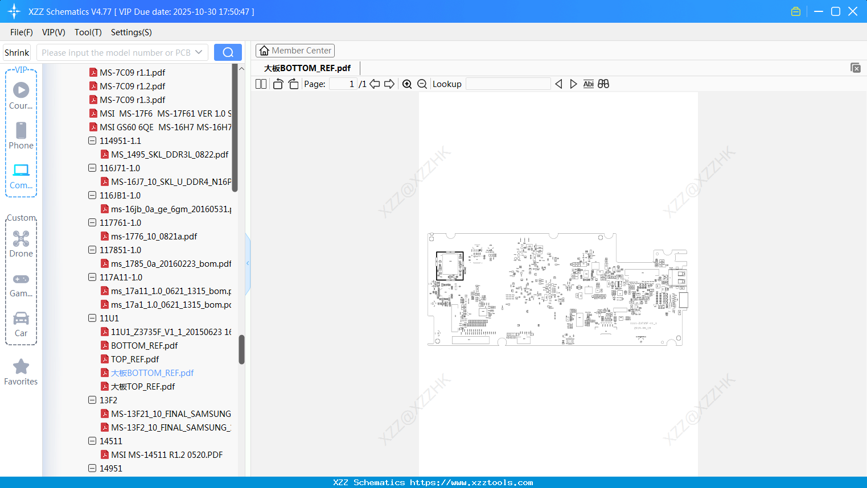Collapse the 117A11-1.0 folder
The width and height of the screenshot is (867, 488).
pyautogui.click(x=92, y=277)
